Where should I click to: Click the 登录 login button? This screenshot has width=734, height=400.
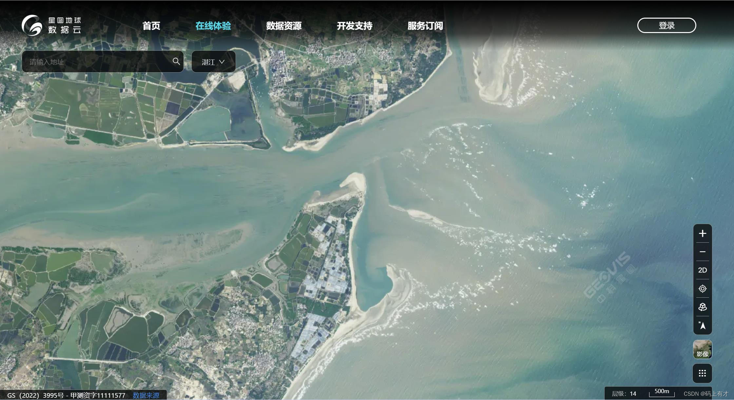point(666,26)
